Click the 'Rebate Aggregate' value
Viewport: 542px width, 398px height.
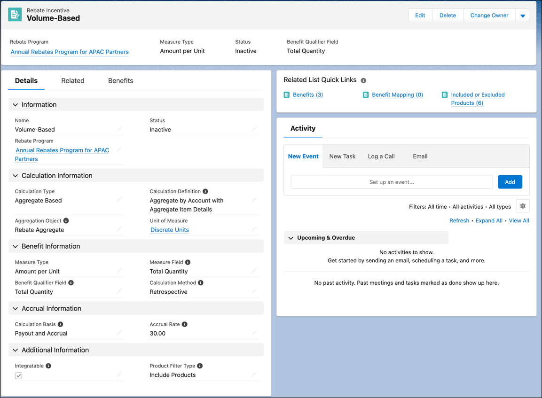39,230
